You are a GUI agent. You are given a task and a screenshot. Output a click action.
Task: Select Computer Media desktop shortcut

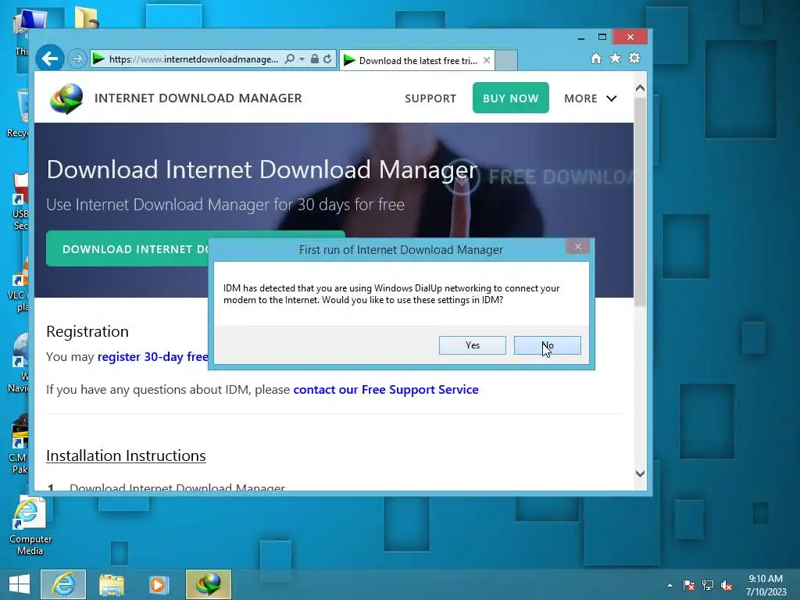30,526
